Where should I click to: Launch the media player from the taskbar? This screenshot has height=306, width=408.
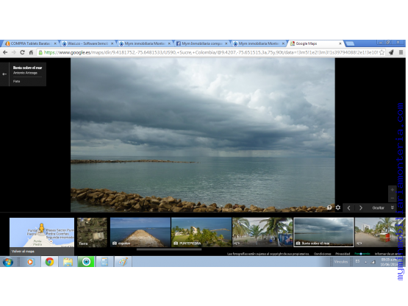click(x=30, y=262)
